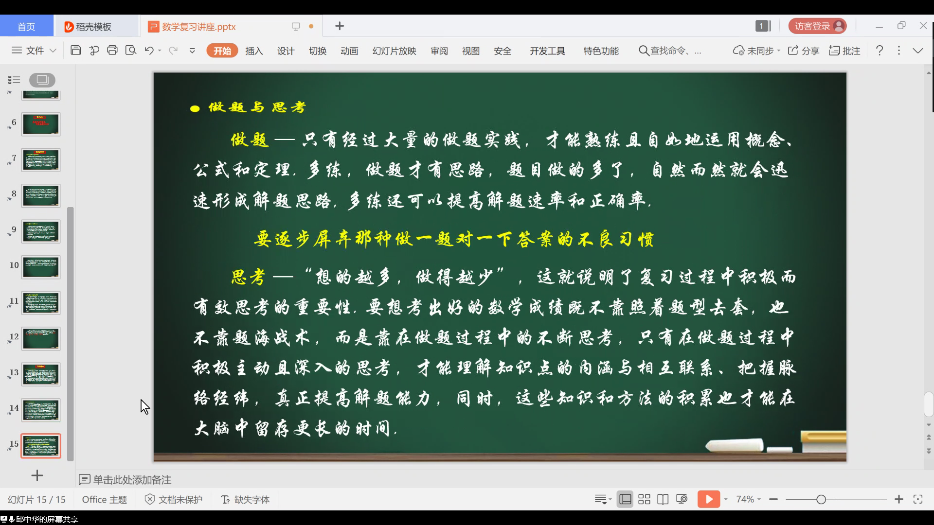Click the 访客登录 login button

(817, 26)
